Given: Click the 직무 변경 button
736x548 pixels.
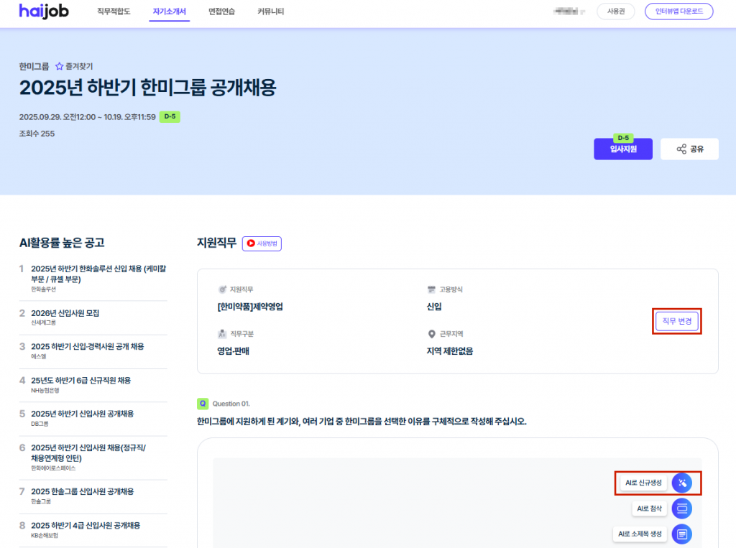Looking at the screenshot, I should click(676, 321).
